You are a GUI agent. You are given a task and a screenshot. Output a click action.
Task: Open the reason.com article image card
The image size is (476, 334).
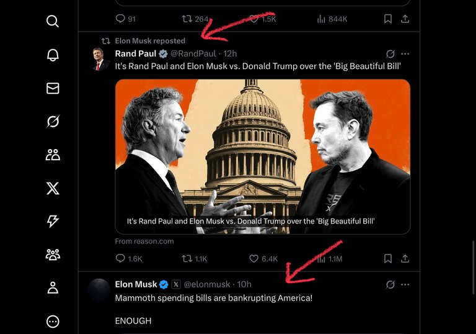tap(263, 156)
